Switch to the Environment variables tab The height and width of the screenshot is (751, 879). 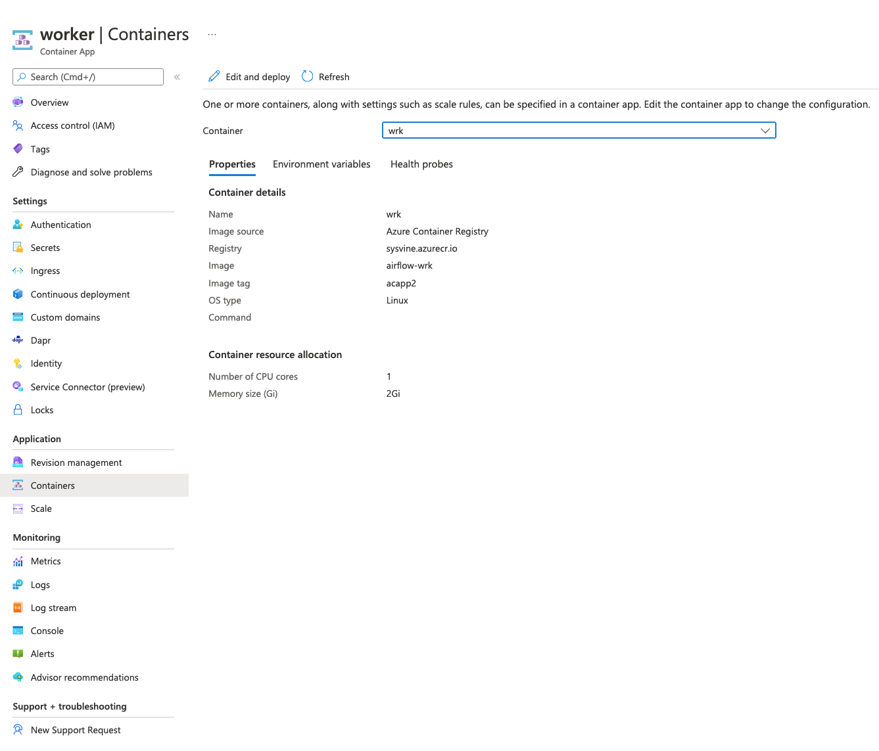click(x=321, y=164)
